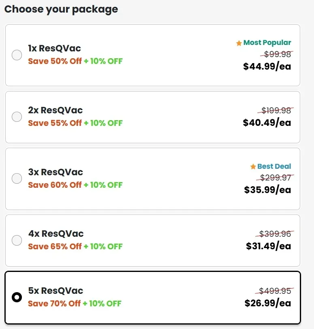Click the 5x ResQVac package title

56,290
